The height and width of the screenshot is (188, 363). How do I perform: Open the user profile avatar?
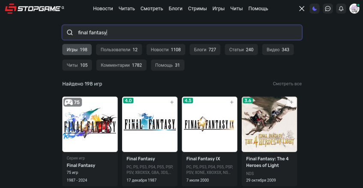[354, 9]
